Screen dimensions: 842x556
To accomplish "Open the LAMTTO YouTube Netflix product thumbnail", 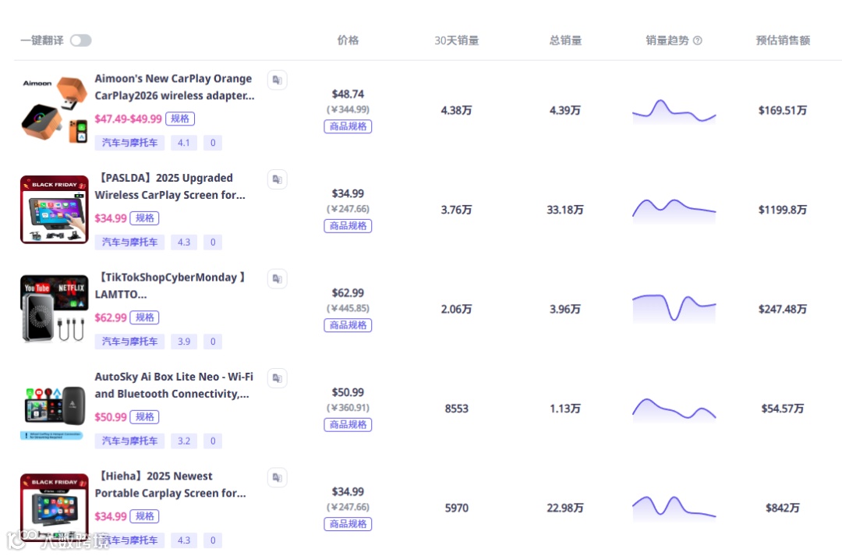I will coord(55,309).
